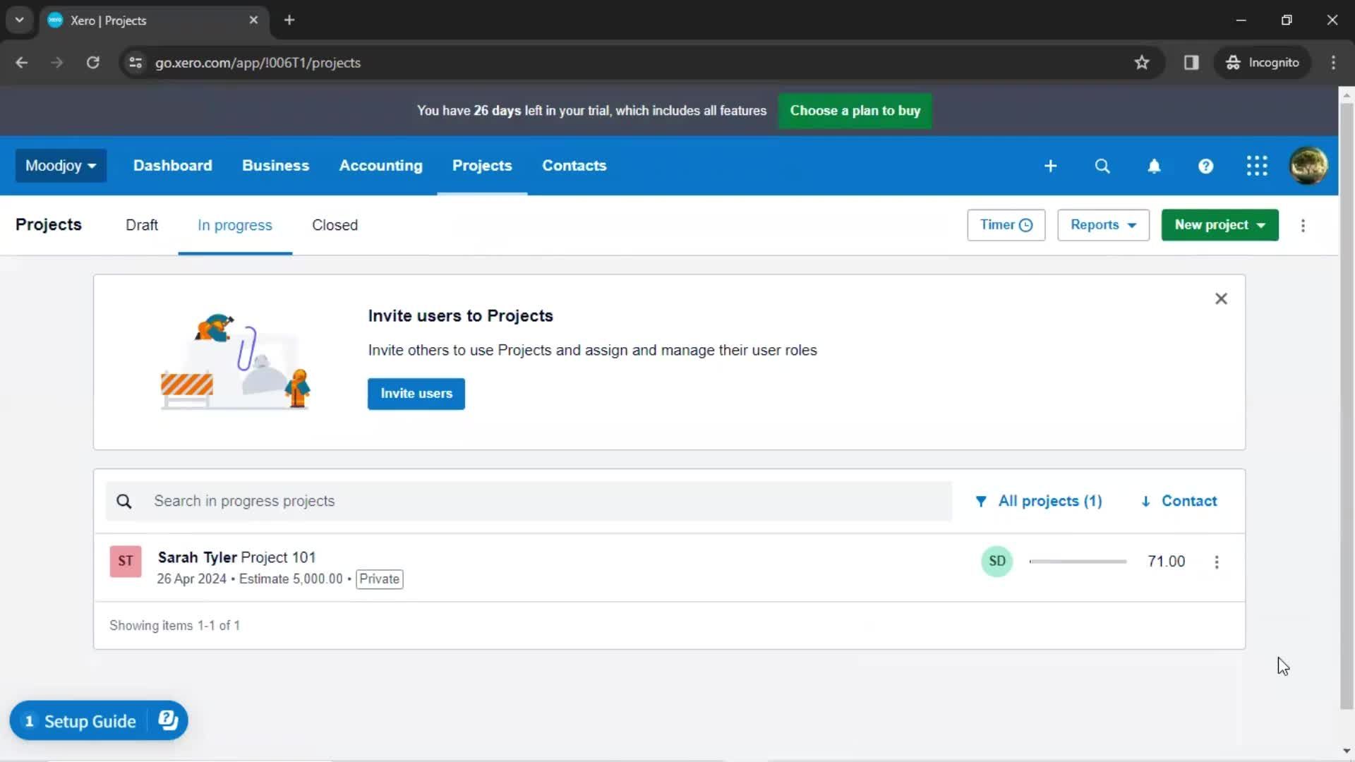Click the ST contact avatar
Screen dimensions: 1355x762
pos(126,562)
